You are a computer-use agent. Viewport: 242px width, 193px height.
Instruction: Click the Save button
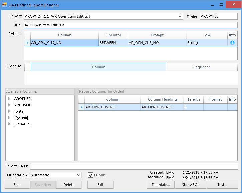coord(17,185)
